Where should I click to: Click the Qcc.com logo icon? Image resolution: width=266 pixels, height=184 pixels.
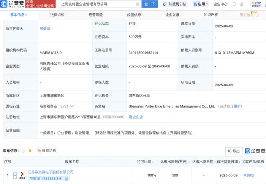coord(4,4)
